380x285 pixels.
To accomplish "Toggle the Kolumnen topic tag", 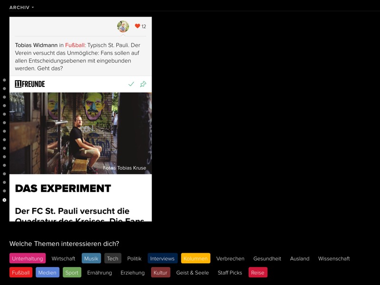I will 196,258.
